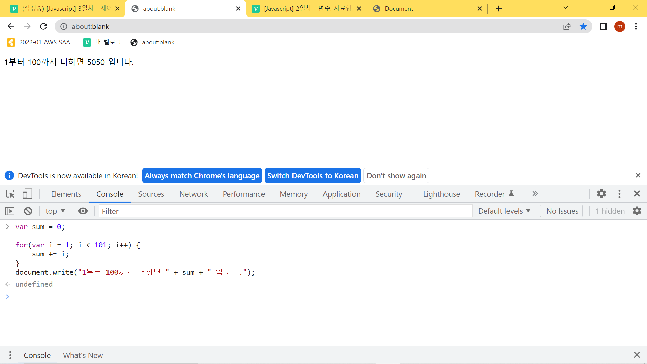Open the Network panel tab
647x364 pixels.
pos(193,194)
